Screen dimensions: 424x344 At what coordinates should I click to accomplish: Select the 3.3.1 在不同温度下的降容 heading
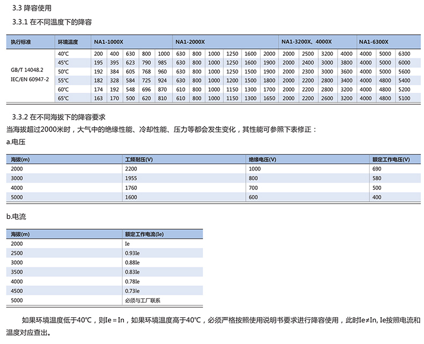pos(56,22)
